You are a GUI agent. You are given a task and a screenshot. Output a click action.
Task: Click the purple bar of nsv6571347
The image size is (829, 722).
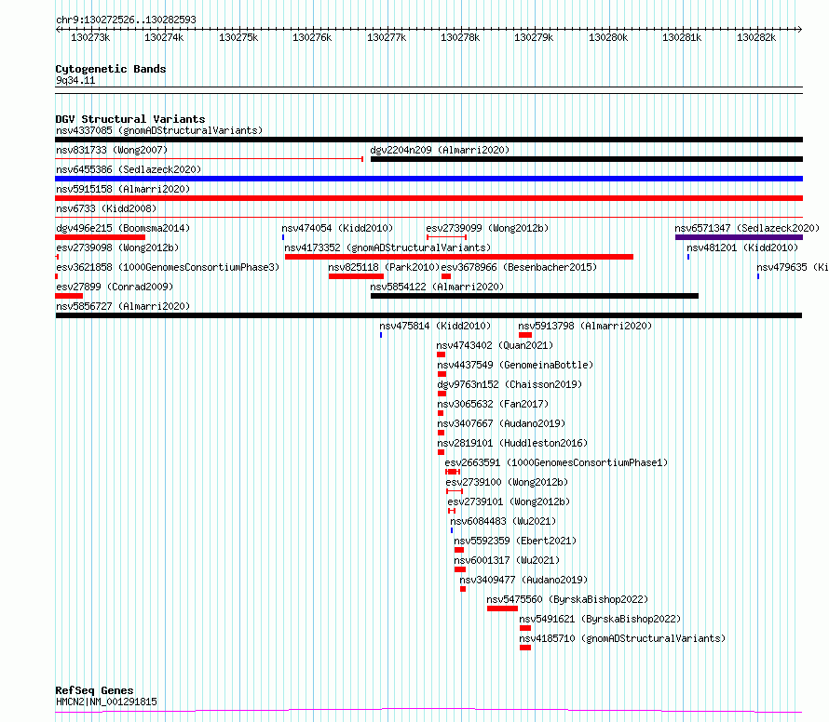click(740, 237)
